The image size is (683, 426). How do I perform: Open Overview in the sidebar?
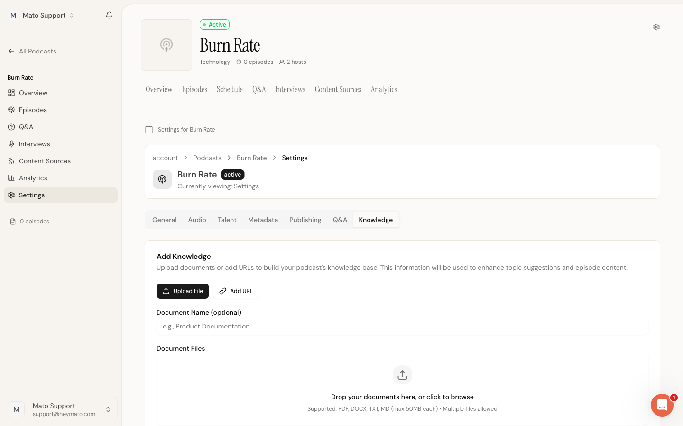click(61, 93)
